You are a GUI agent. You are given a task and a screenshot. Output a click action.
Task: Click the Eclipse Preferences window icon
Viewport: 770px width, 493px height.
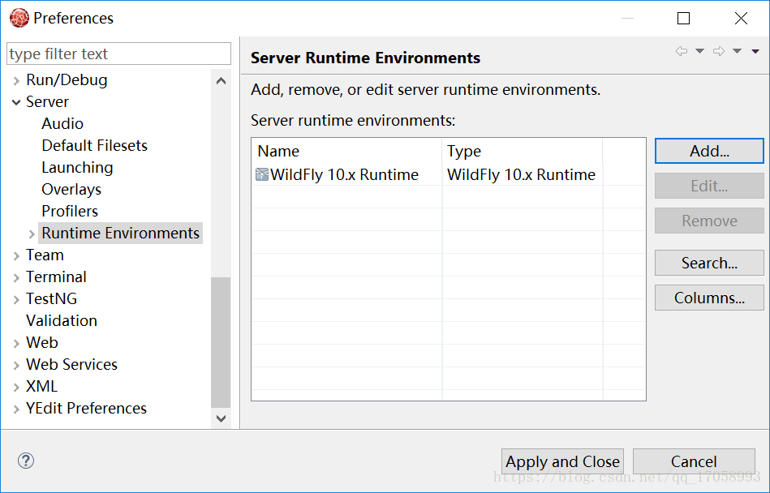pos(19,18)
